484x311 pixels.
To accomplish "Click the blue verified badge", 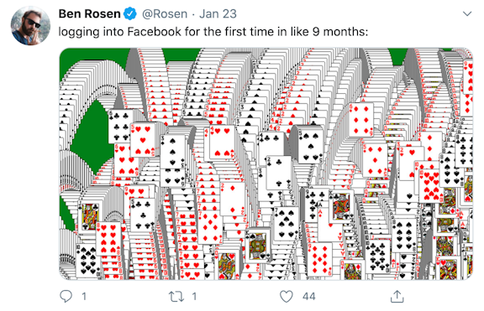I will (x=130, y=14).
